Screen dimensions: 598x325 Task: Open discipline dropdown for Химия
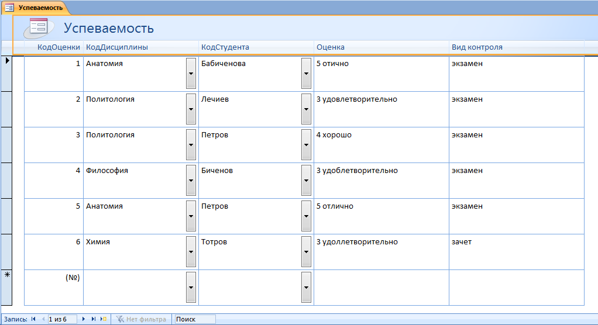tap(191, 252)
